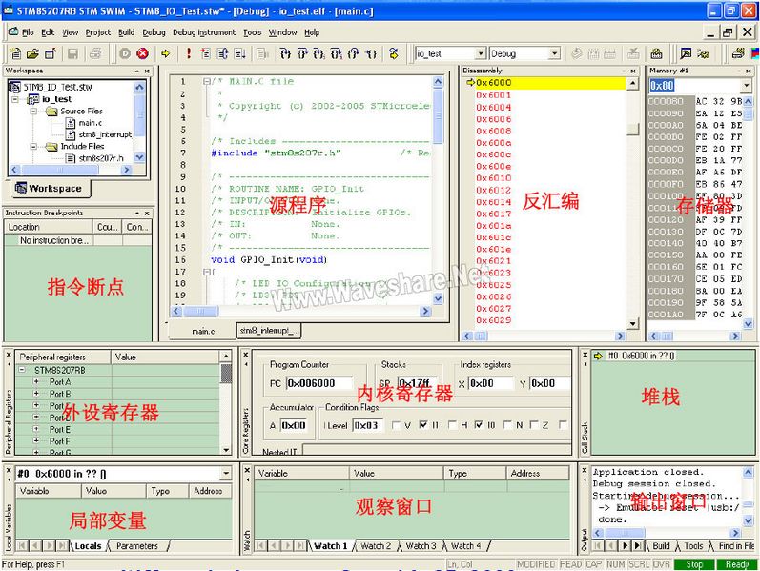Screen dimensions: 760x571
Task: Click the Type column header in Watch
Action: point(475,473)
